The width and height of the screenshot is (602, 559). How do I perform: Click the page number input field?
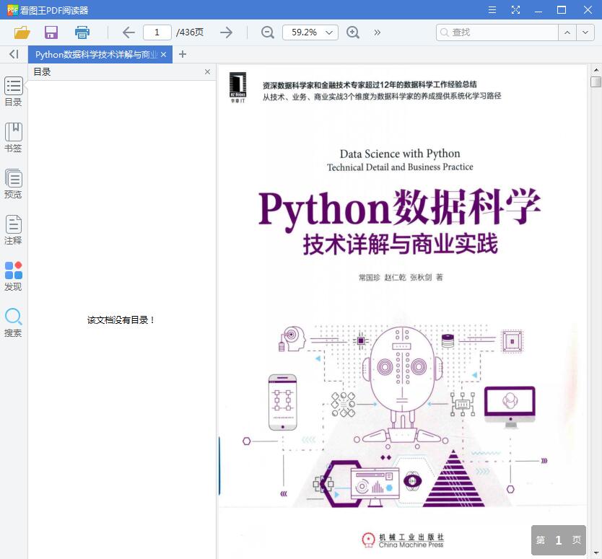tap(157, 32)
